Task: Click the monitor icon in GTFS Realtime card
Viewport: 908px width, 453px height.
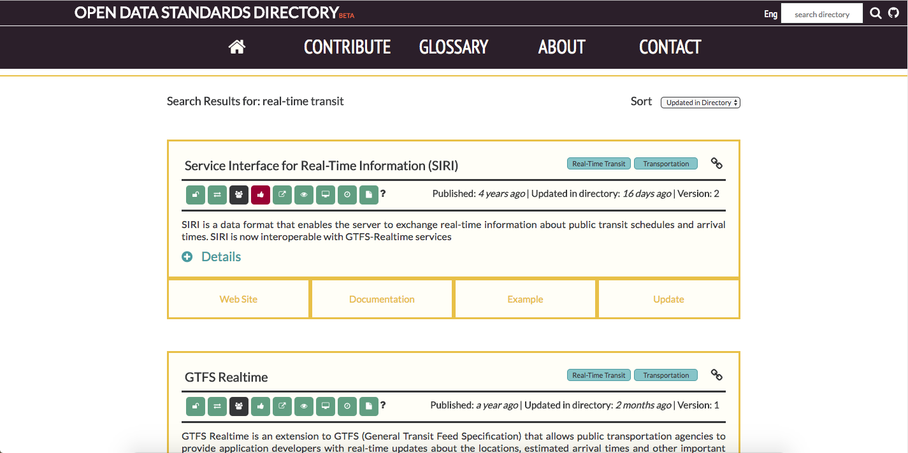Action: click(326, 406)
